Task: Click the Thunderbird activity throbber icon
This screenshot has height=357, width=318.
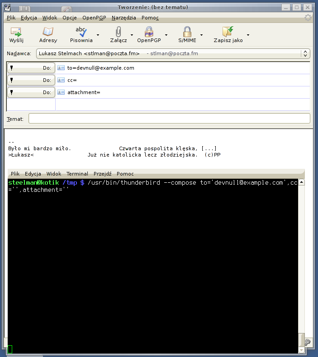Action: coord(308,18)
